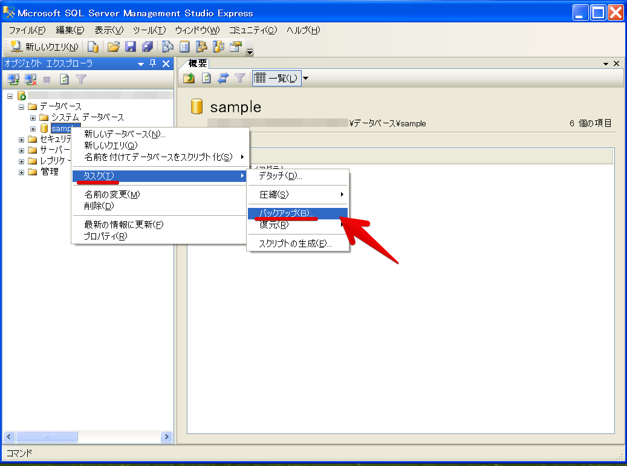Open the 圧縮(S) submenu
The width and height of the screenshot is (627, 466).
tap(298, 195)
